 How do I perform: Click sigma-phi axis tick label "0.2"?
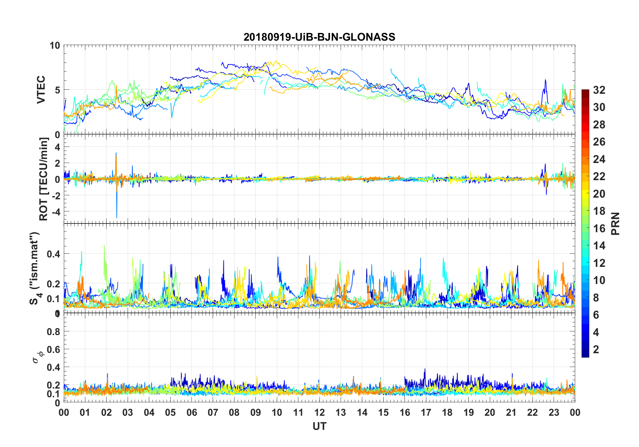point(54,385)
